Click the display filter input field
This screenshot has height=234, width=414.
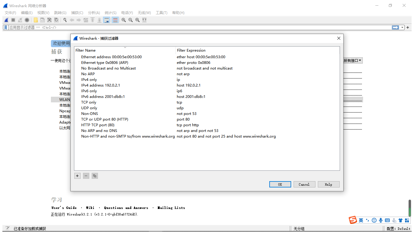coord(200,27)
